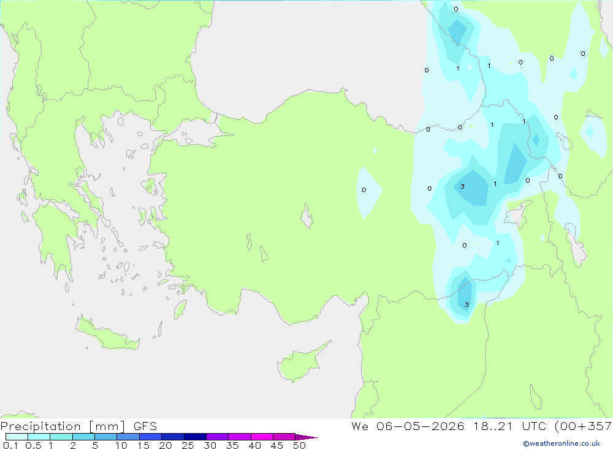Pick the 2–5 mm legend swatch
613x449 pixels.
pos(83,437)
